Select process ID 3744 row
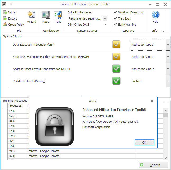Screen dimensions: 171x170 pos(17,136)
